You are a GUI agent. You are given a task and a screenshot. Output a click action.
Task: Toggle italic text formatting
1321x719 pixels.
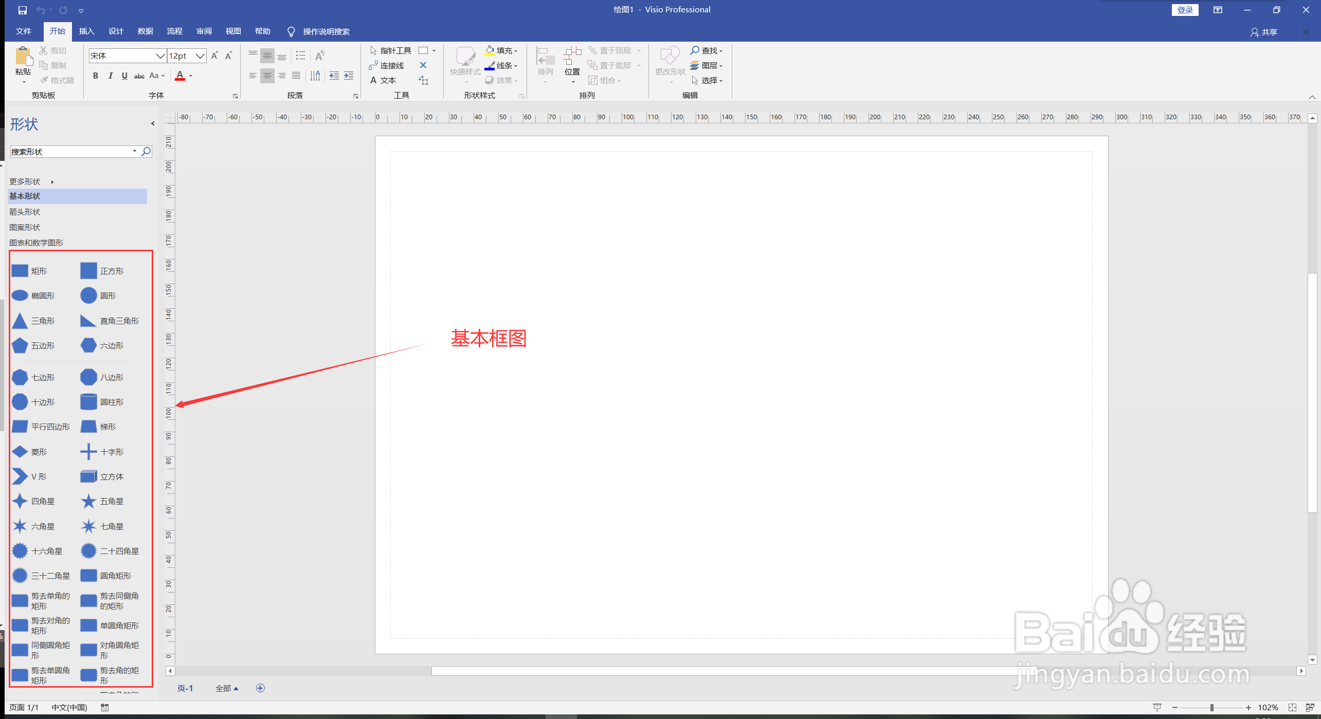coord(110,76)
